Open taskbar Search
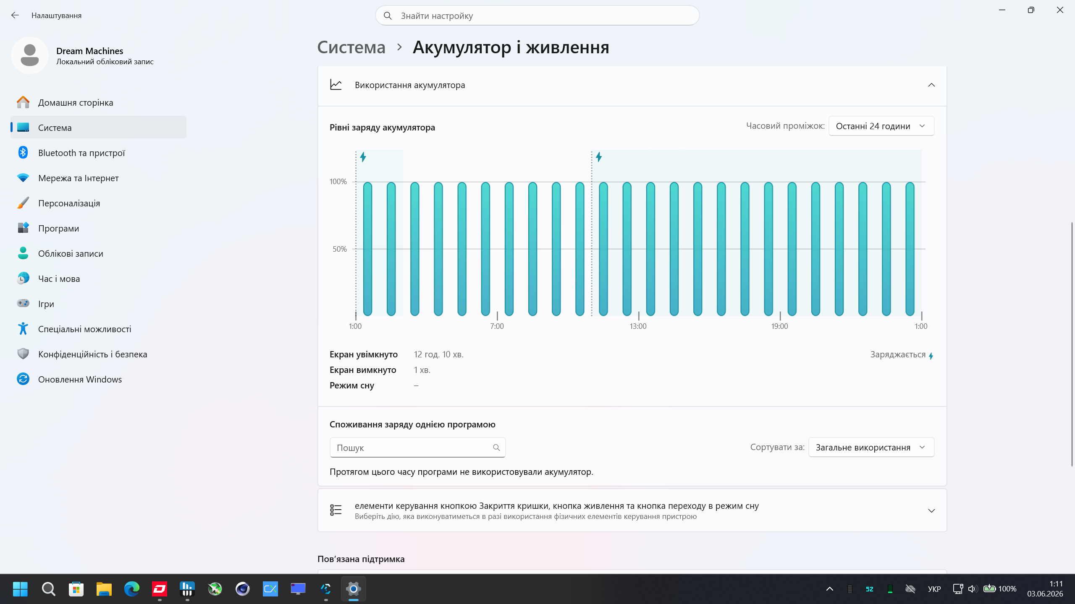 (x=48, y=589)
